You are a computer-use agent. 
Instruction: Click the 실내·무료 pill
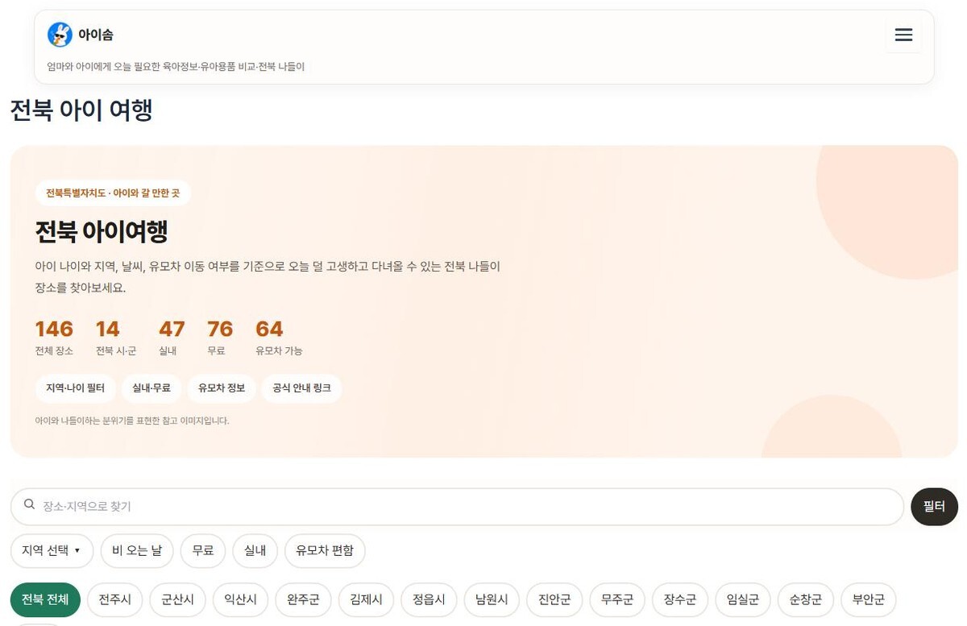pos(152,388)
